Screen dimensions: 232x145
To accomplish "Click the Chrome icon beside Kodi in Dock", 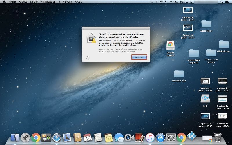I will [x=182, y=137].
